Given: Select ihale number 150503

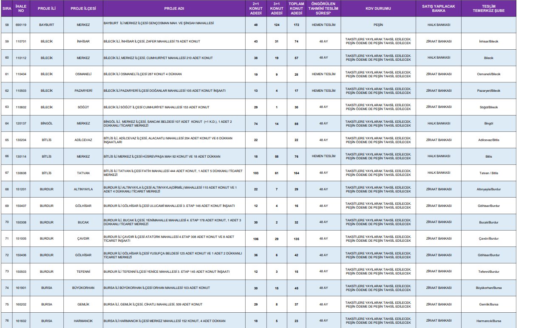Looking at the screenshot, I should tap(21, 271).
